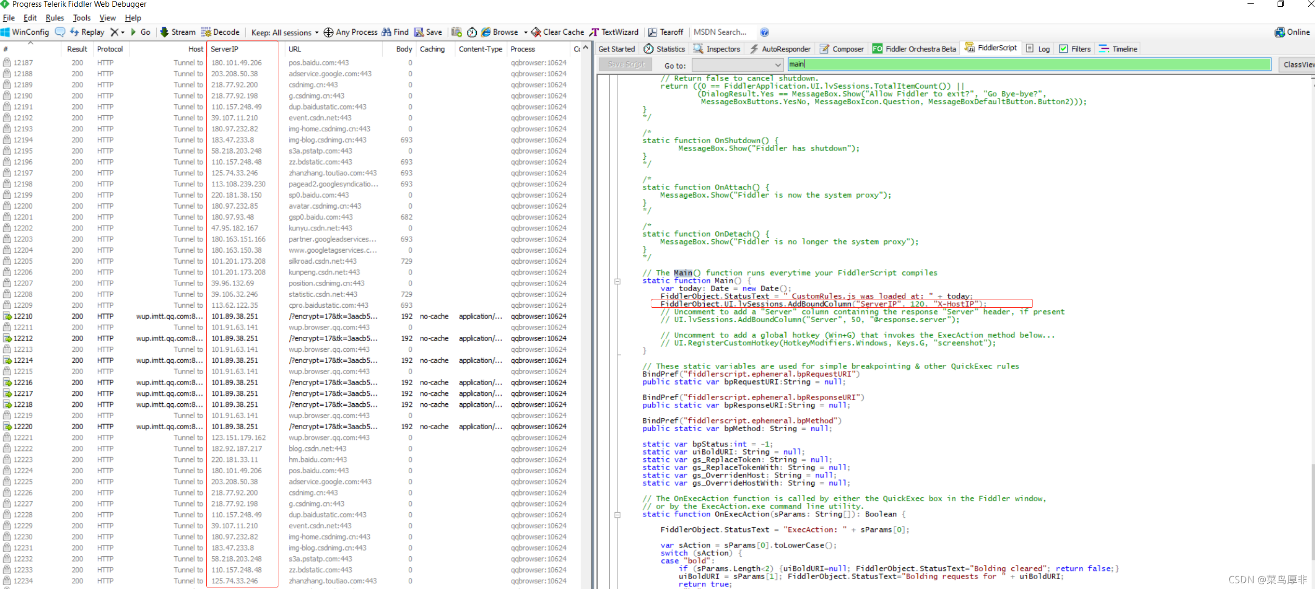Switch to the Statistics tab
The width and height of the screenshot is (1315, 589).
664,49
